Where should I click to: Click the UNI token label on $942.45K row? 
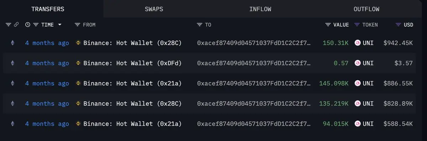pos(368,43)
